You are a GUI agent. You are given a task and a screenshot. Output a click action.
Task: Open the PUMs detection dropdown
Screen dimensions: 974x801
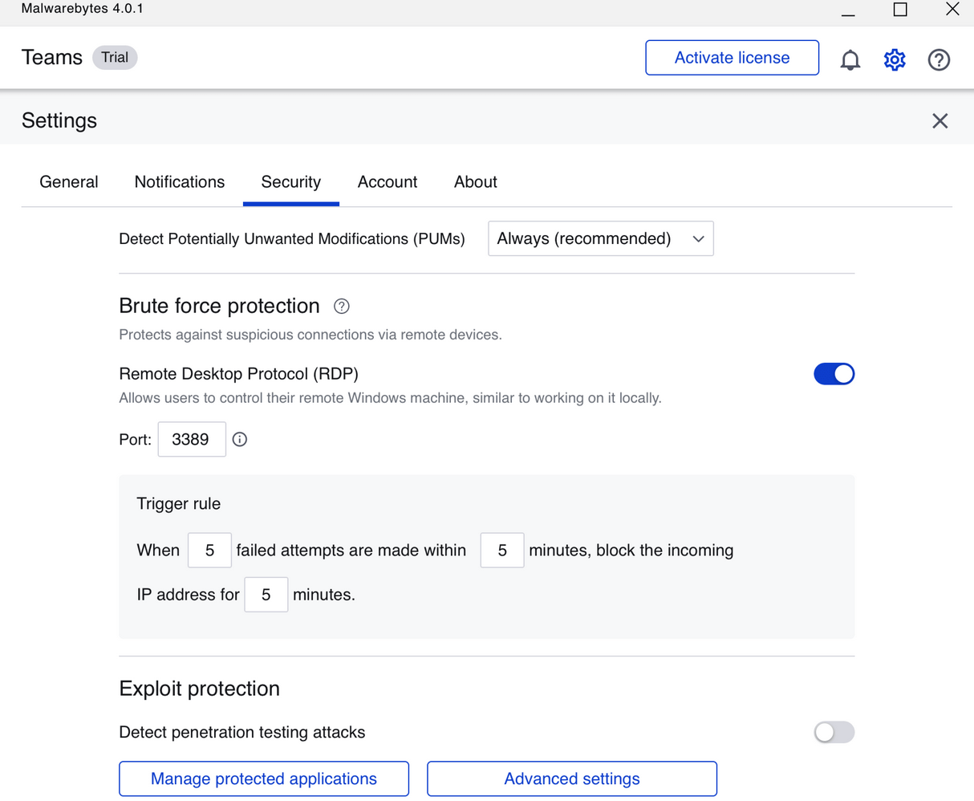pyautogui.click(x=600, y=238)
